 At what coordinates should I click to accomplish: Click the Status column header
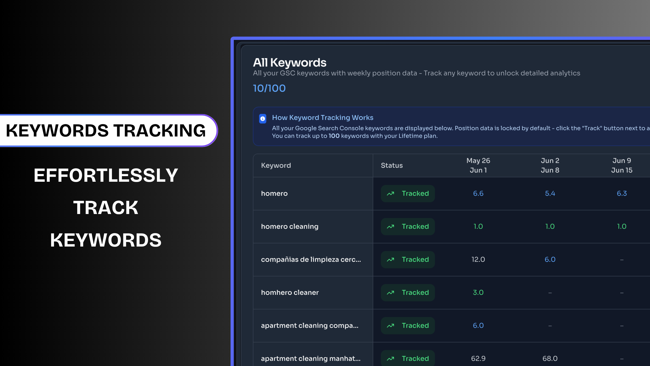[x=392, y=165]
